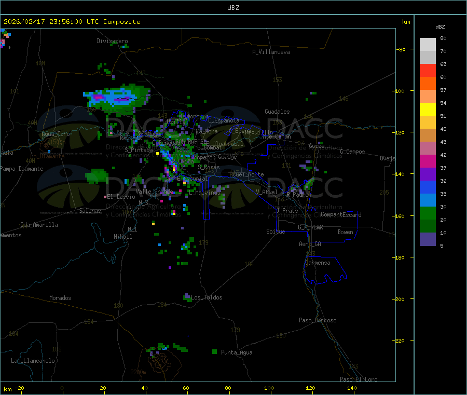The image size is (467, 395).
Task: Select the orange 60 dBZ legend swatch
Action: pyautogui.click(x=428, y=83)
